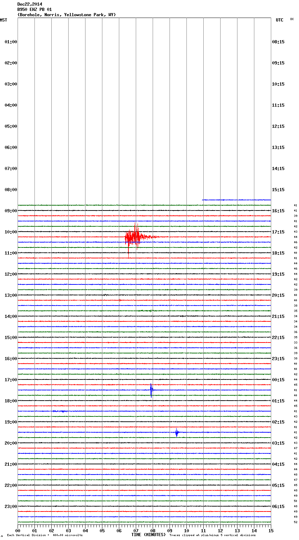Click the 05 minute label on the time axis

pos(102,531)
